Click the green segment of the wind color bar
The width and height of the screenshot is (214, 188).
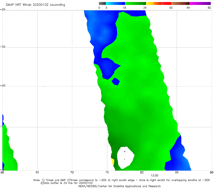[x=135, y=3]
